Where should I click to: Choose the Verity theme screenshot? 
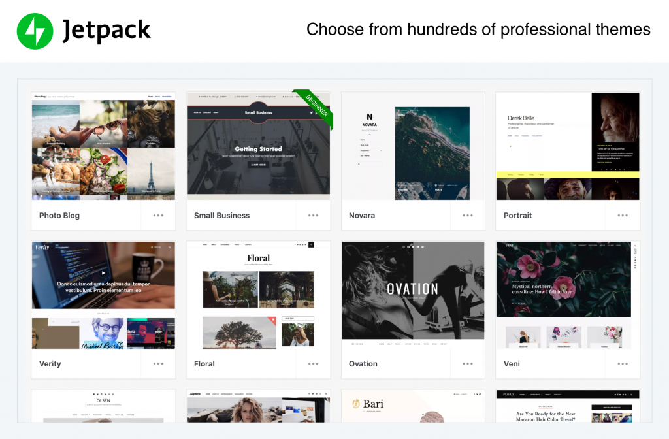coord(103,295)
